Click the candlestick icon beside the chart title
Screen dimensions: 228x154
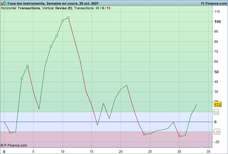click(3, 3)
